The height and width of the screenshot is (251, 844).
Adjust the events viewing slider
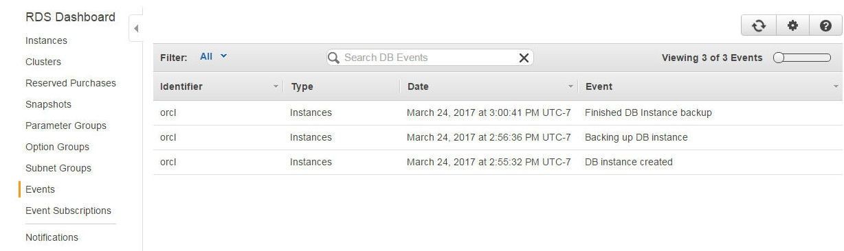[x=802, y=58]
